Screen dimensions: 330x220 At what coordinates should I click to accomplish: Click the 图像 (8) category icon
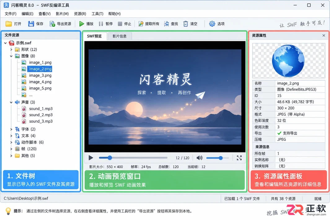pos(17,56)
